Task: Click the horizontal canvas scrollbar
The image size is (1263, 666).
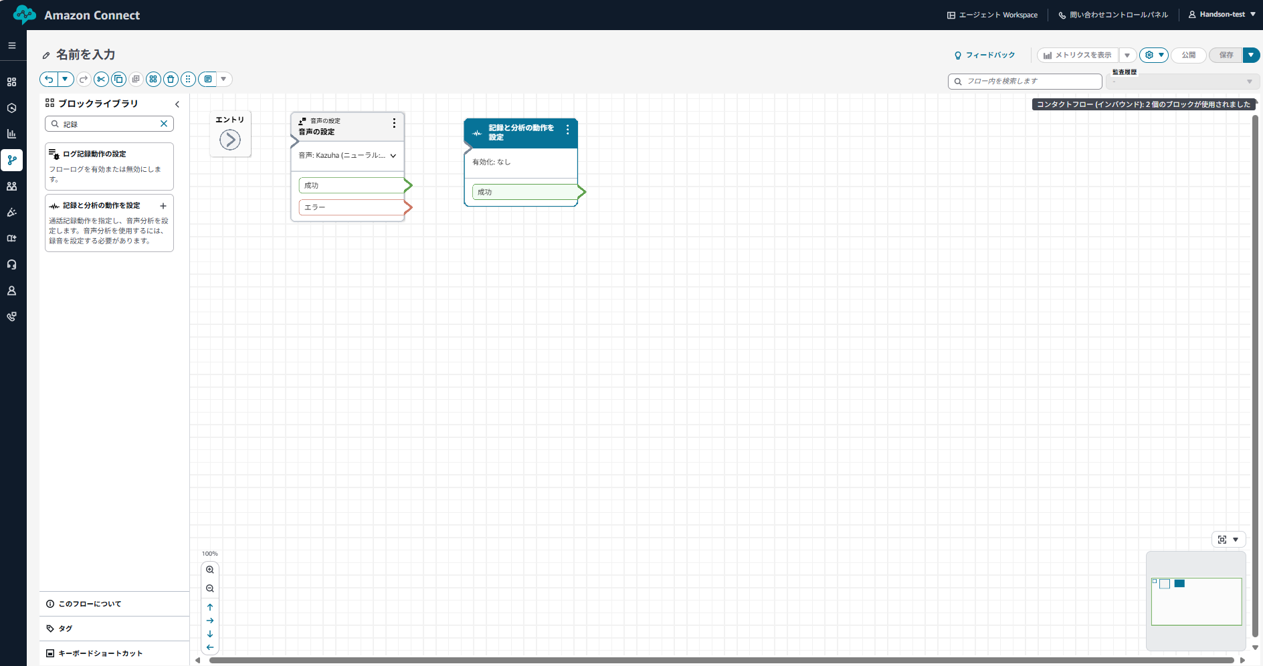Action: 721,661
